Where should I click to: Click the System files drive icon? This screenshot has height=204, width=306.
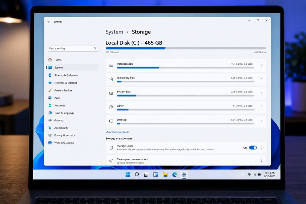(x=111, y=93)
